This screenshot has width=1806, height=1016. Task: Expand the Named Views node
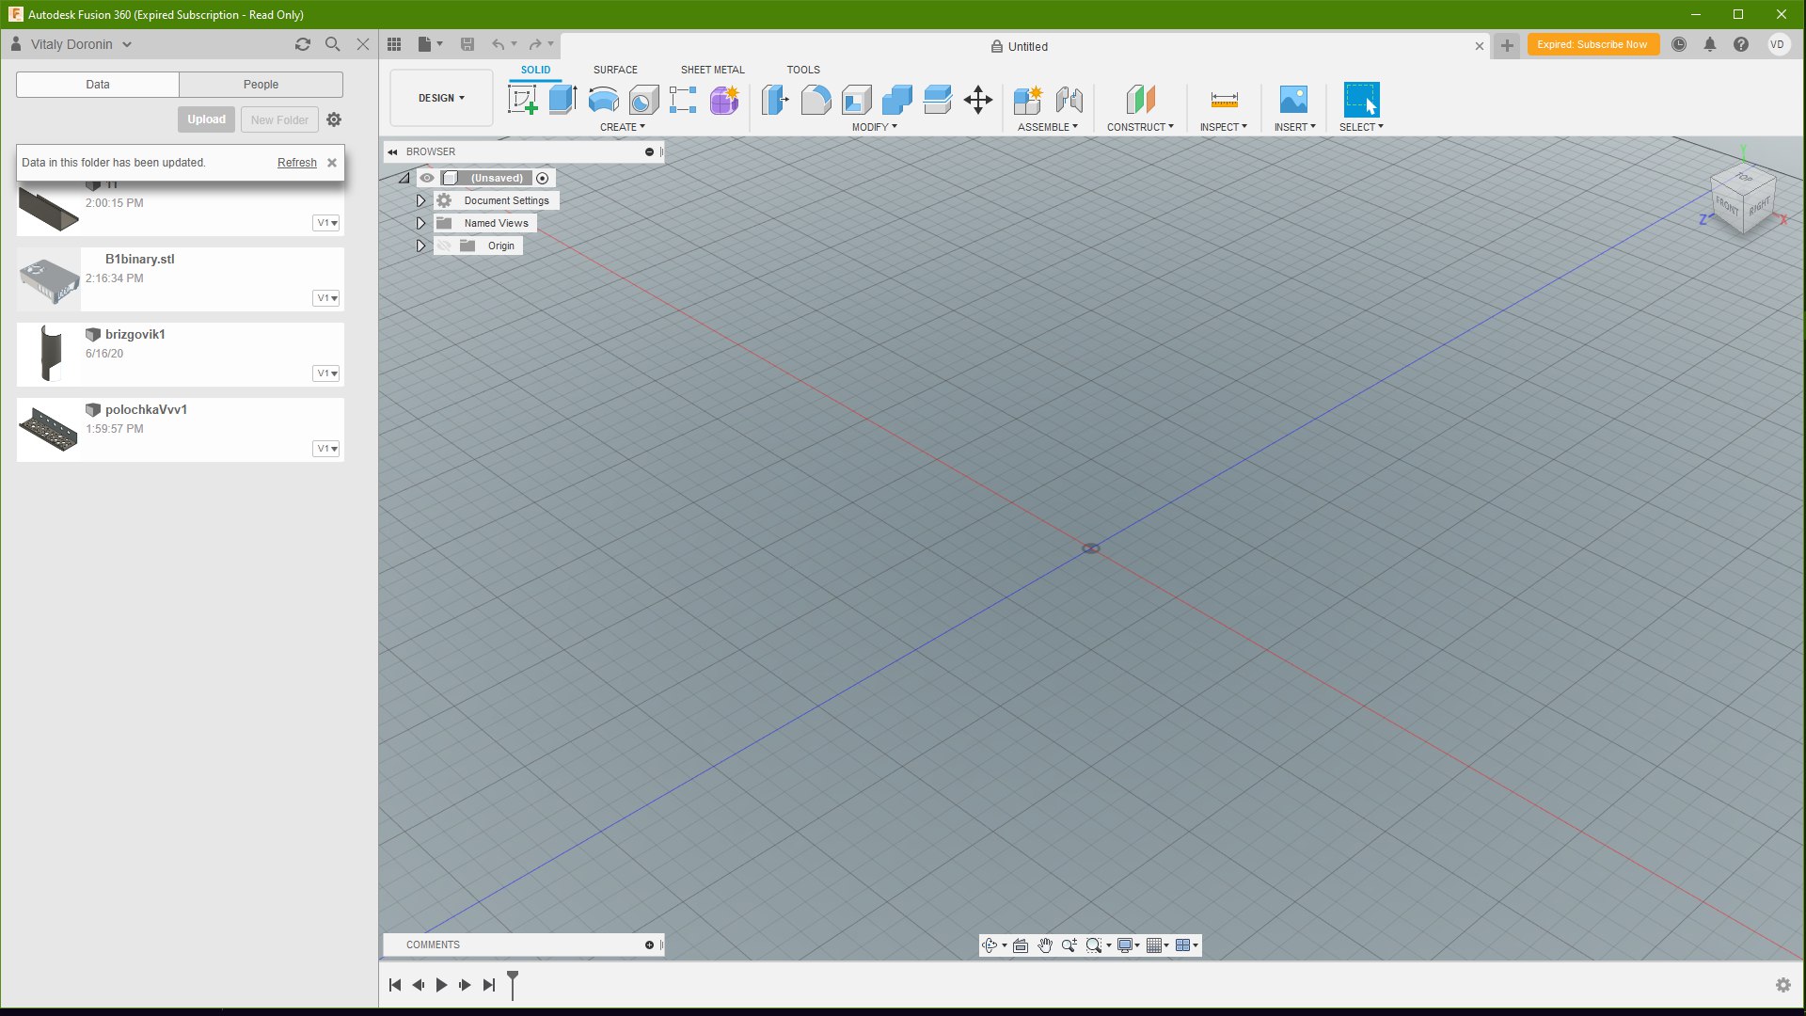point(420,223)
